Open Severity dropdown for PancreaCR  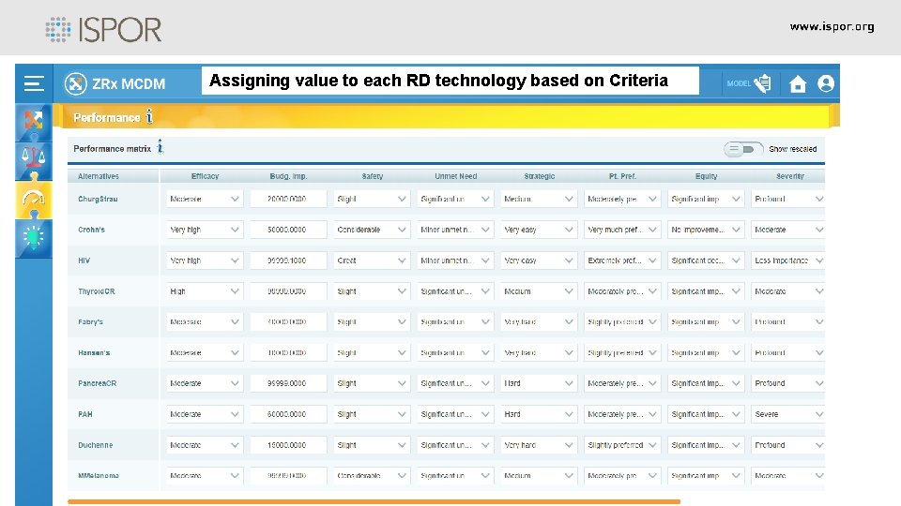pyautogui.click(x=787, y=383)
